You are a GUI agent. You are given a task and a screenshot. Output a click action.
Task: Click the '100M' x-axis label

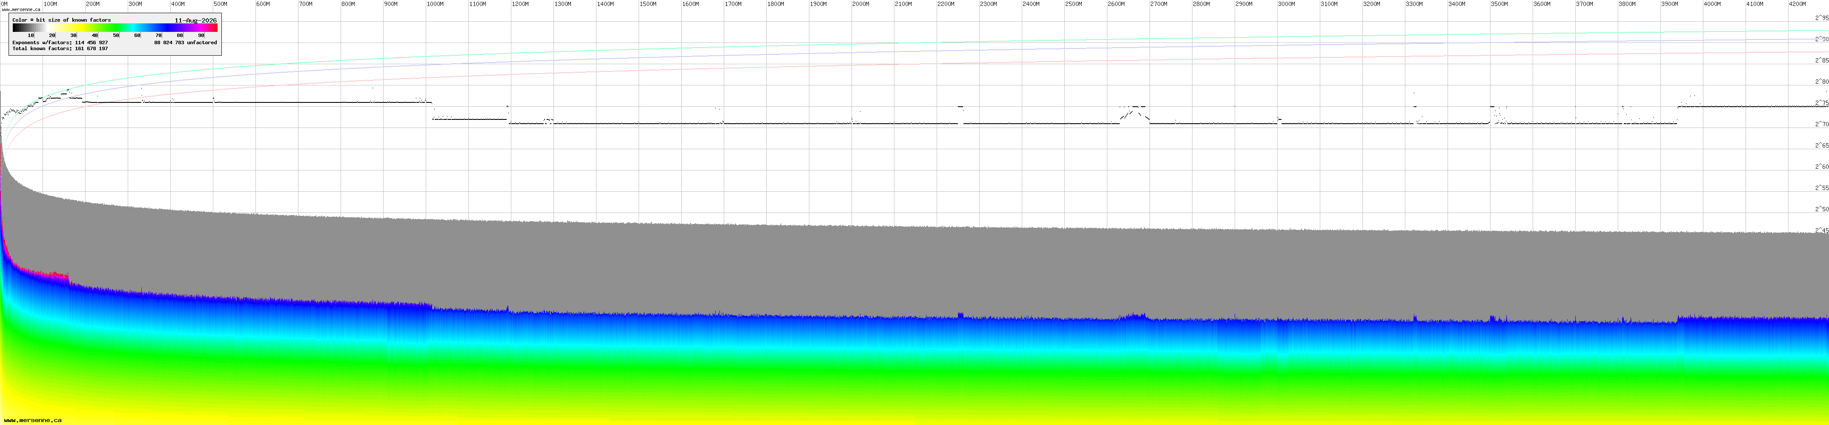point(50,4)
